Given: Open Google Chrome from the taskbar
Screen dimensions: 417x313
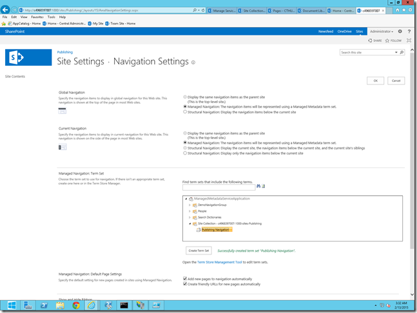Looking at the screenshot, I should [x=76, y=305].
